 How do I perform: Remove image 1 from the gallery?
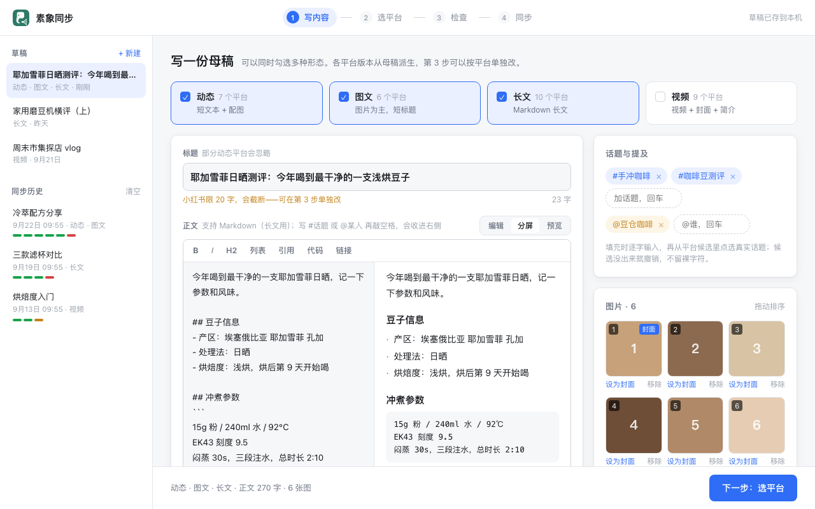[655, 384]
